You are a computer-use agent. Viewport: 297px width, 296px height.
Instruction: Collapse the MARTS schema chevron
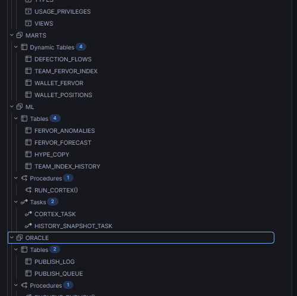[12, 35]
